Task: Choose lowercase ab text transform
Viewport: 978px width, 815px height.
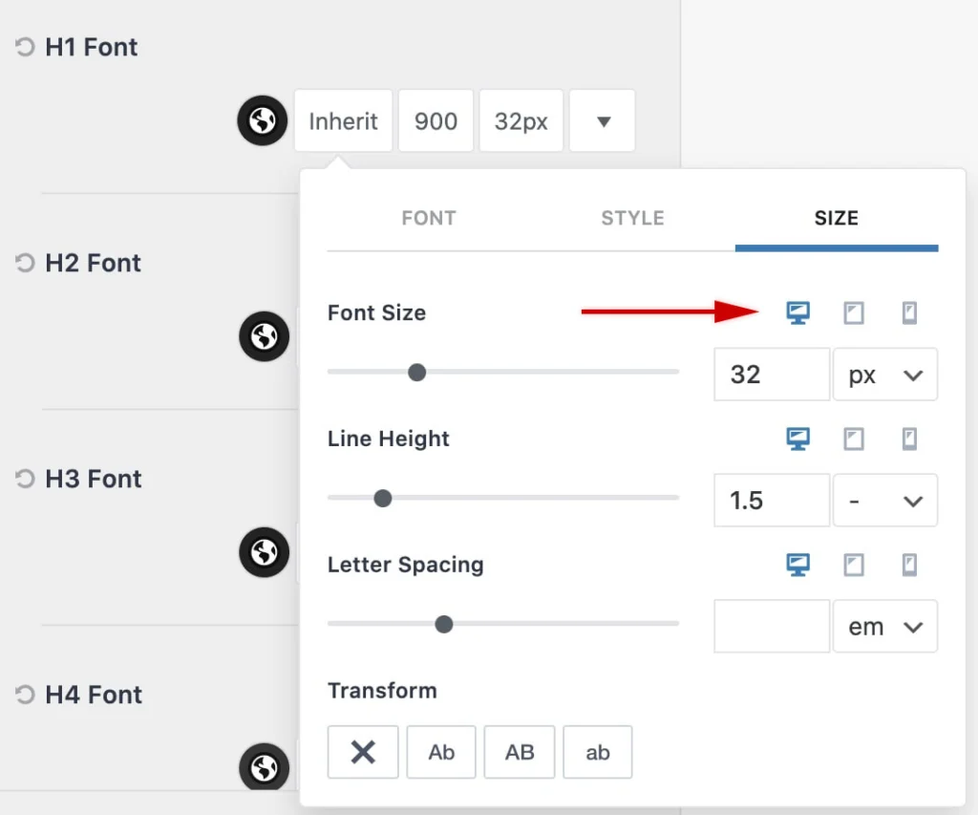Action: 598,752
